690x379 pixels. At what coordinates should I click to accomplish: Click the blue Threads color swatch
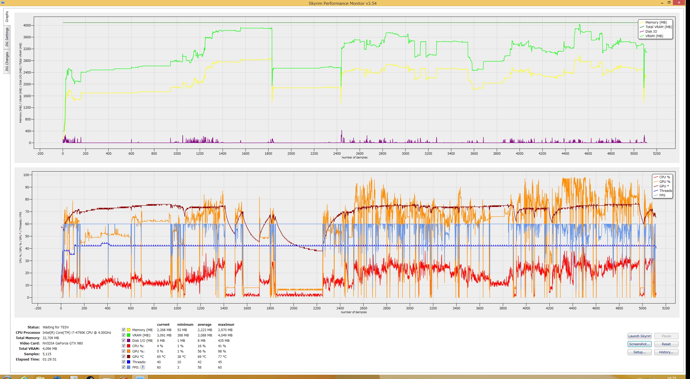pos(129,362)
